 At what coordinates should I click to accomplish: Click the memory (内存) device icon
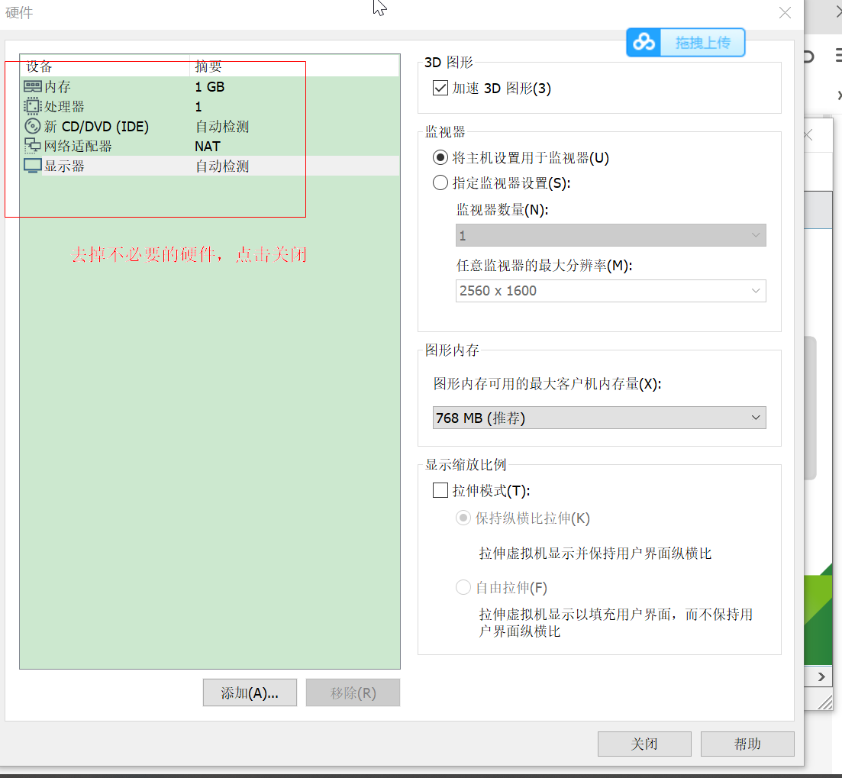pos(32,86)
